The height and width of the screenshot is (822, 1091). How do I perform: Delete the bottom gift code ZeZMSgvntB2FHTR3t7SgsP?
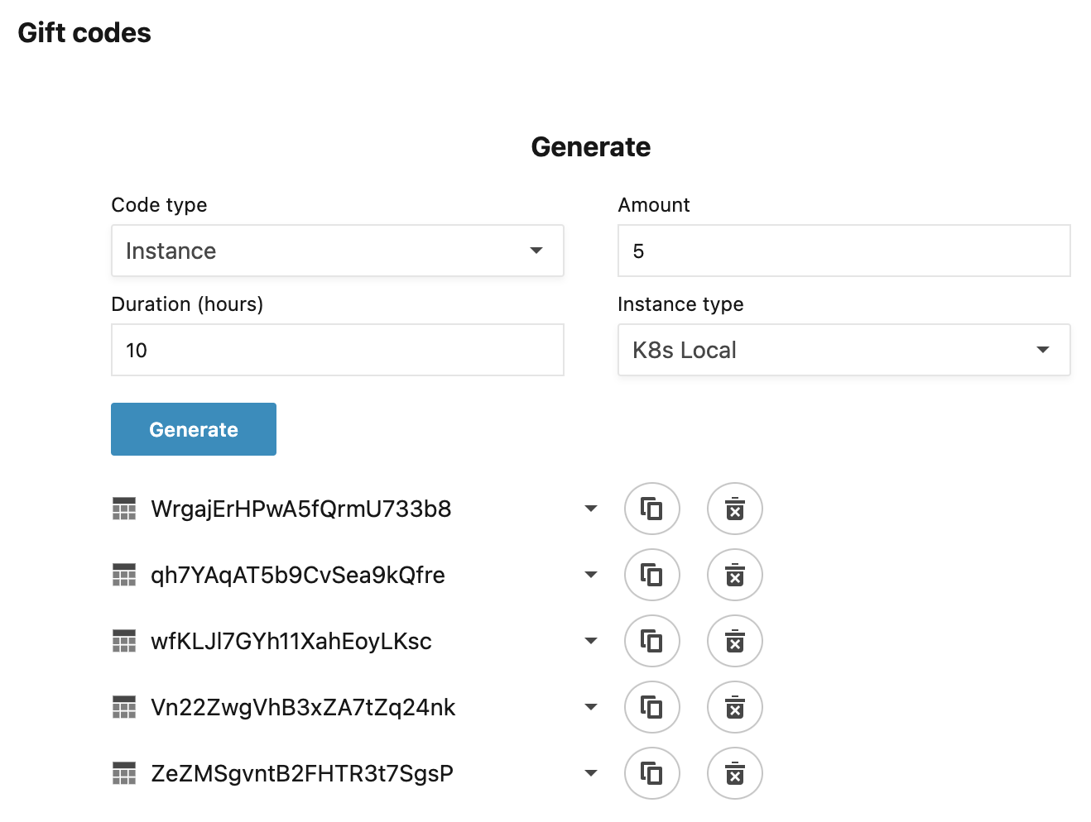pyautogui.click(x=735, y=773)
